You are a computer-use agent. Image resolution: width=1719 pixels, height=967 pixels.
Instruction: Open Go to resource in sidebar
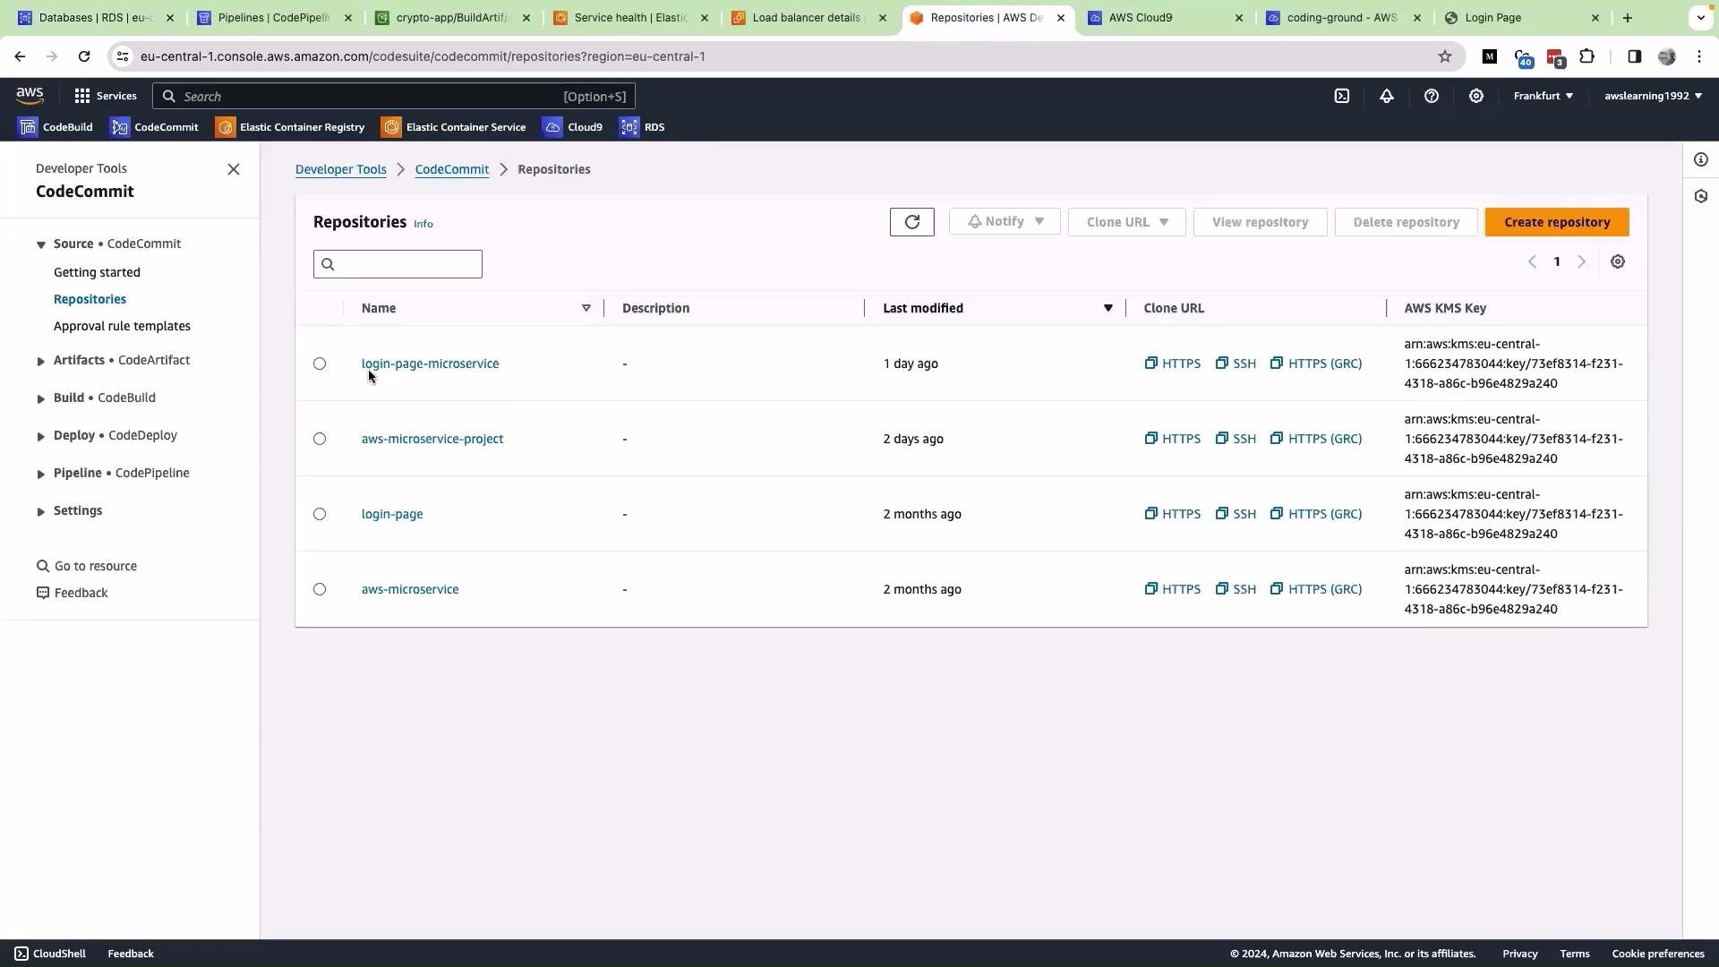pos(87,566)
